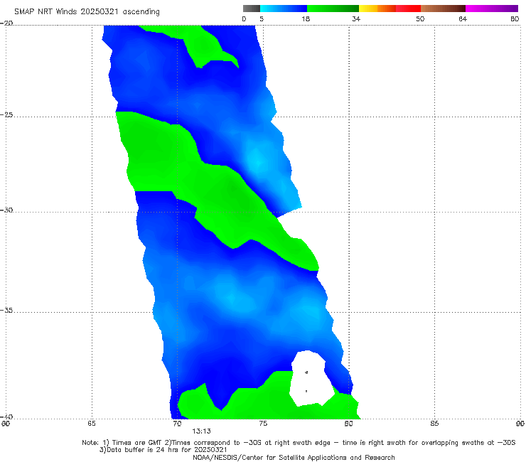Click the 'NOAA/NESDIS/Center for Satellite Applications and Research' credit
This screenshot has width=526, height=462.
tap(294, 457)
